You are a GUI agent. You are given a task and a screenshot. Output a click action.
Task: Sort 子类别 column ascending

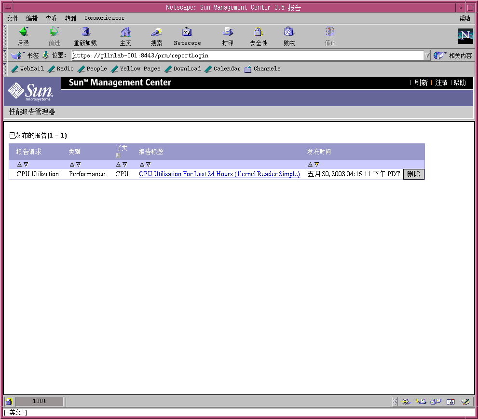[x=118, y=164]
